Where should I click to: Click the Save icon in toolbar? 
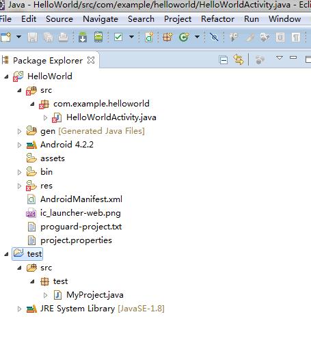(x=33, y=37)
